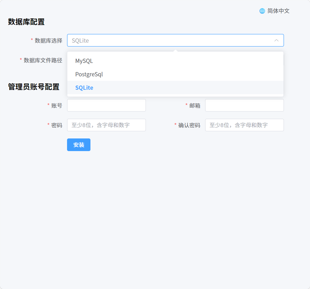Viewport: 310px width, 289px height.
Task: Click into the 密码 password field
Action: (106, 125)
